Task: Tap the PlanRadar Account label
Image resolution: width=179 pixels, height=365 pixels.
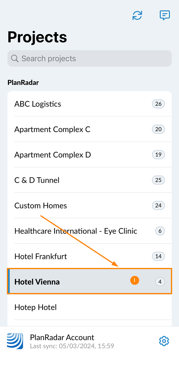Action: pyautogui.click(x=62, y=338)
